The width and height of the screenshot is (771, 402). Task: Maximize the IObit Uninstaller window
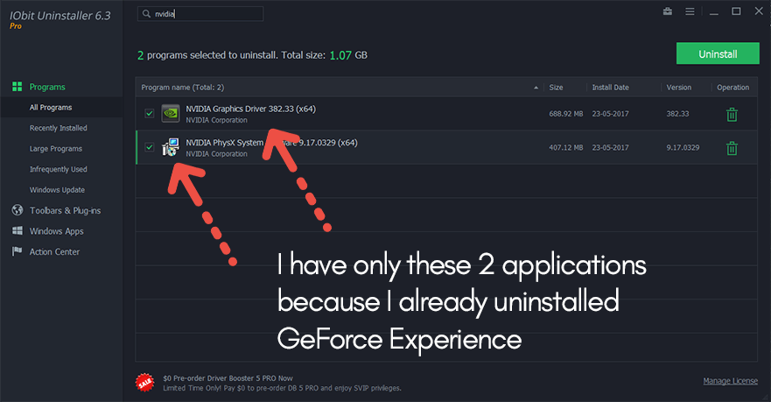click(736, 11)
